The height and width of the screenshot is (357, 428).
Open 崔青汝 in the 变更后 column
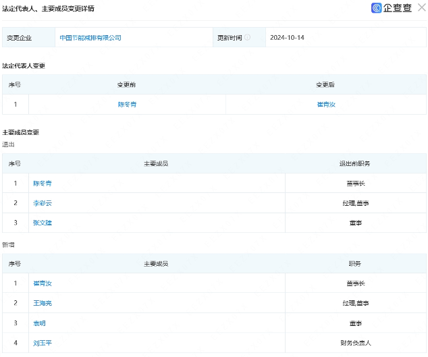coord(326,104)
